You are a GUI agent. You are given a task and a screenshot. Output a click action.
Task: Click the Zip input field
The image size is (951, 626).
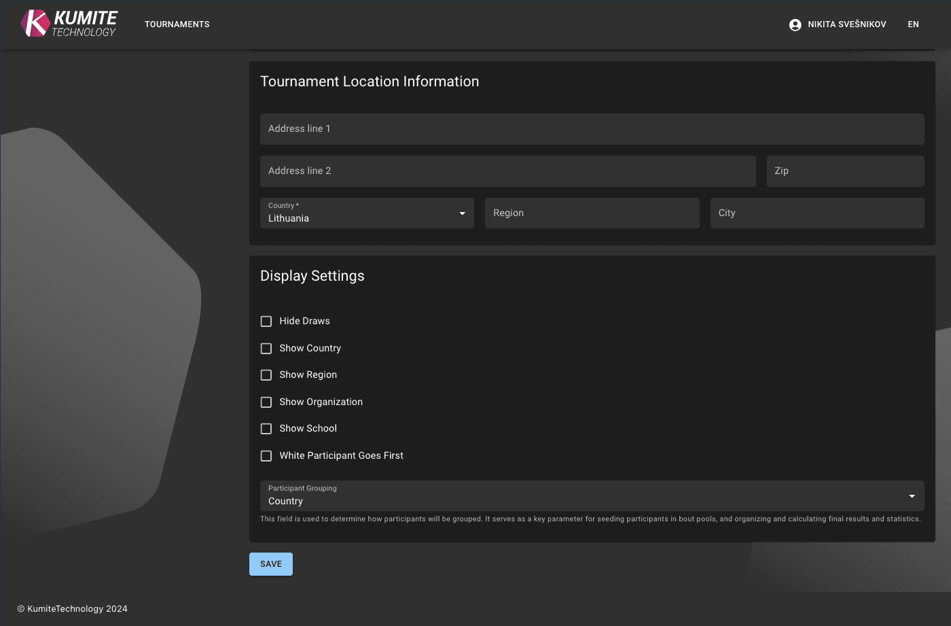[845, 171]
